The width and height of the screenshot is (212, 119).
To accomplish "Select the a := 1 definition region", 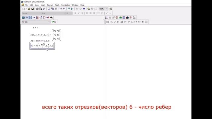I will pyautogui.click(x=35, y=27).
